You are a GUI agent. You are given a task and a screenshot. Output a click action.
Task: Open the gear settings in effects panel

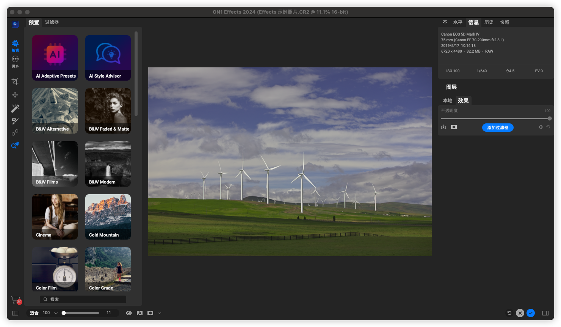(541, 127)
